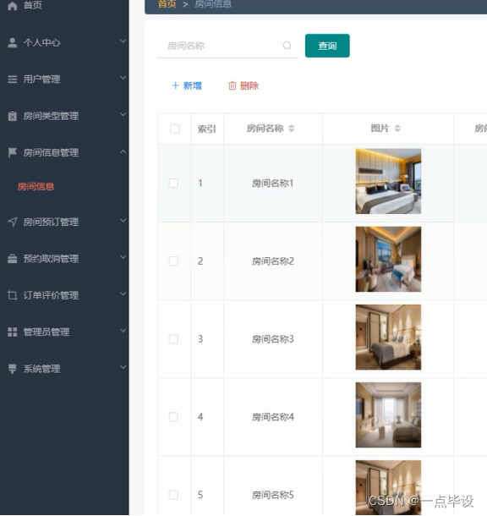Click the list icon for 用户管理
This screenshot has width=487, height=516.
click(13, 80)
